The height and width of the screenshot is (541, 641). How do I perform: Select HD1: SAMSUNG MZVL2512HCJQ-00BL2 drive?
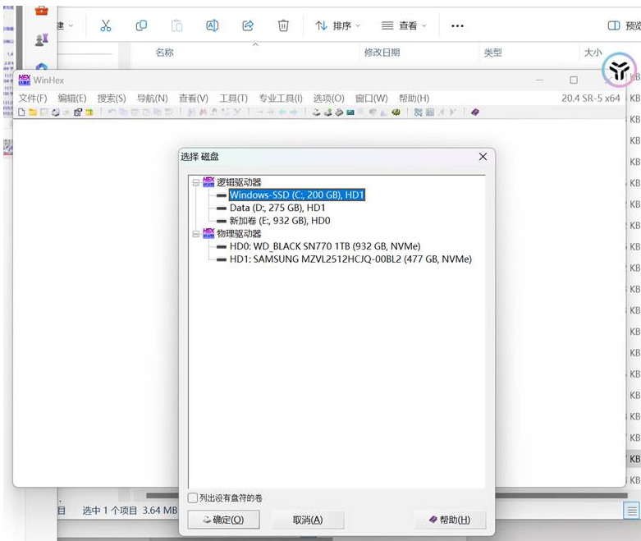[x=350, y=259]
